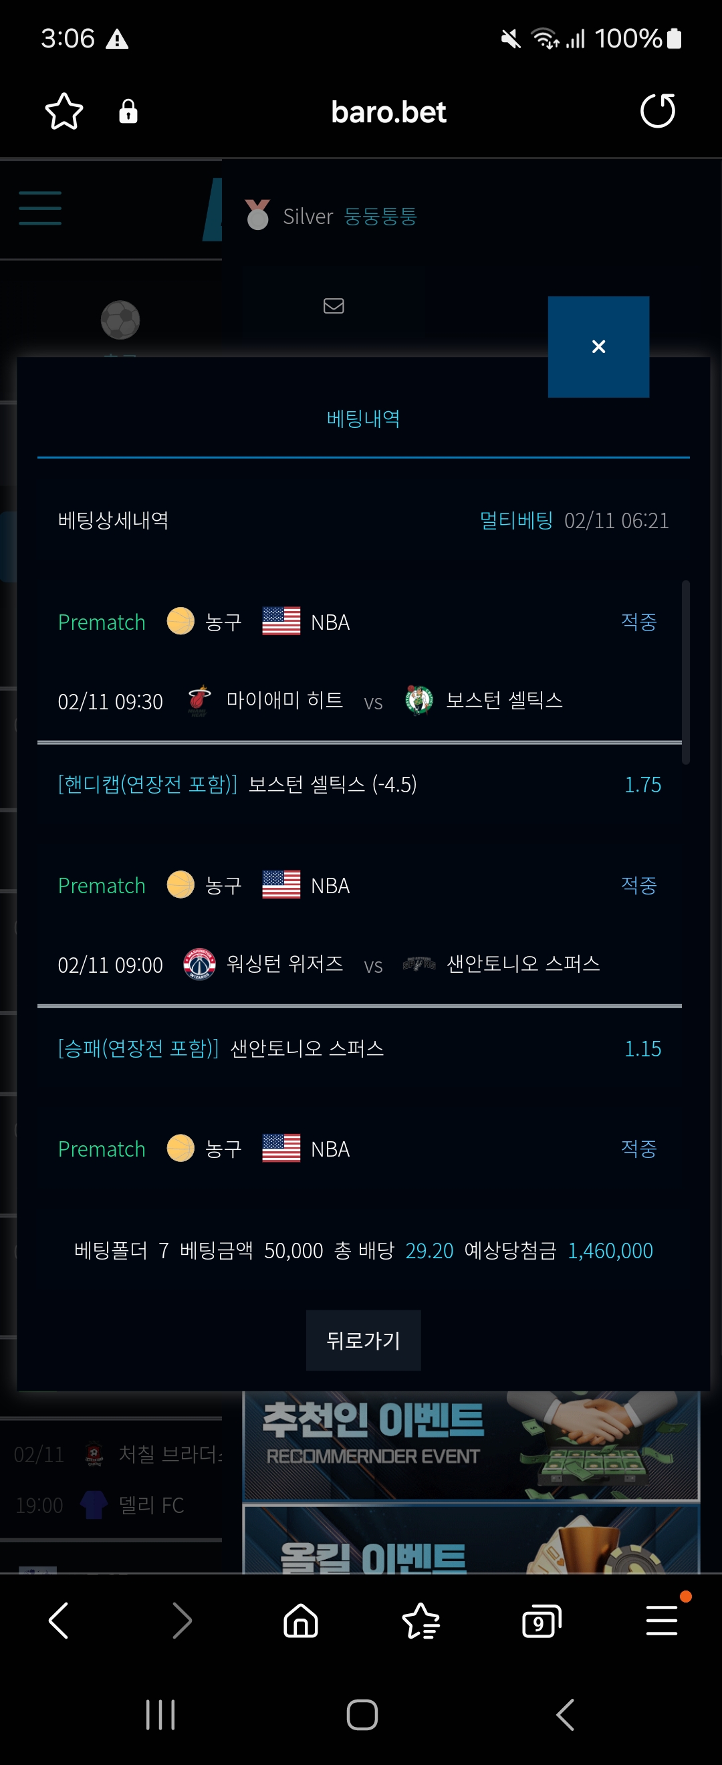This screenshot has width=722, height=1765.
Task: Bookmark page with the star icon
Action: 64,112
